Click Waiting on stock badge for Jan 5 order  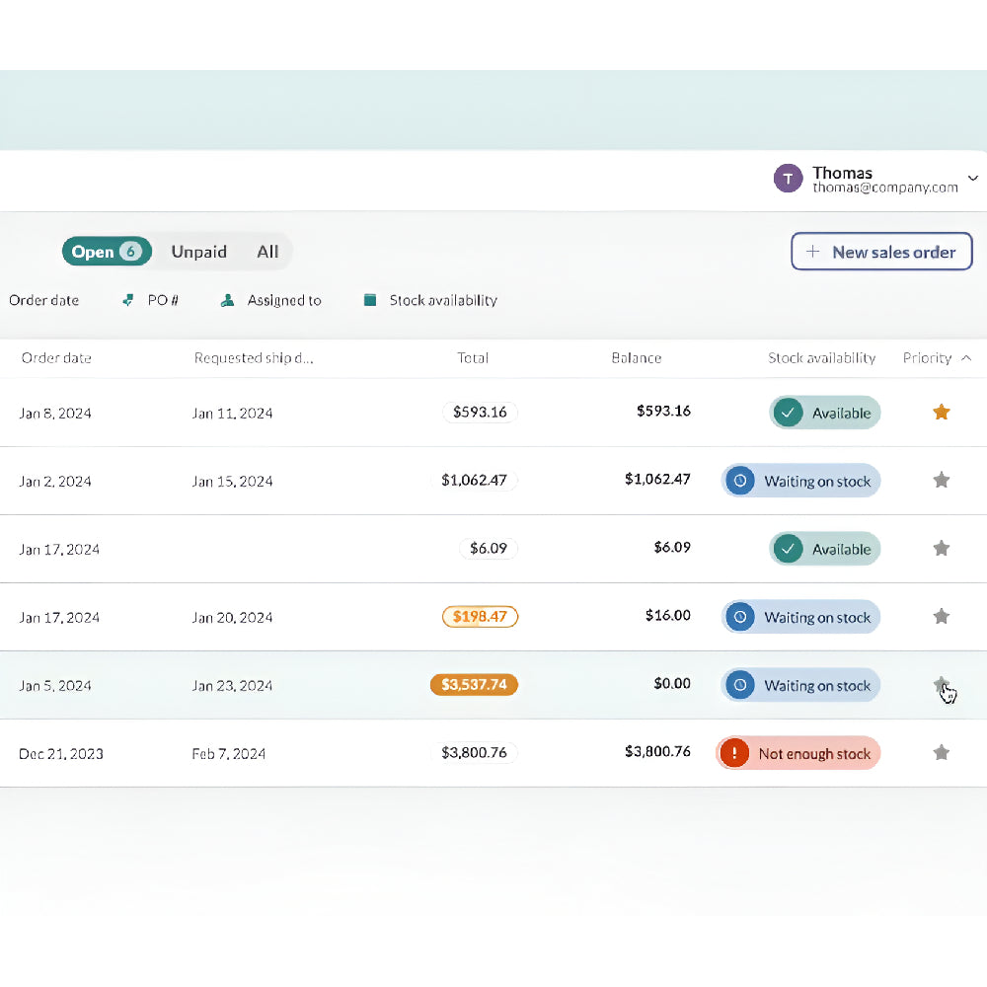click(x=800, y=684)
